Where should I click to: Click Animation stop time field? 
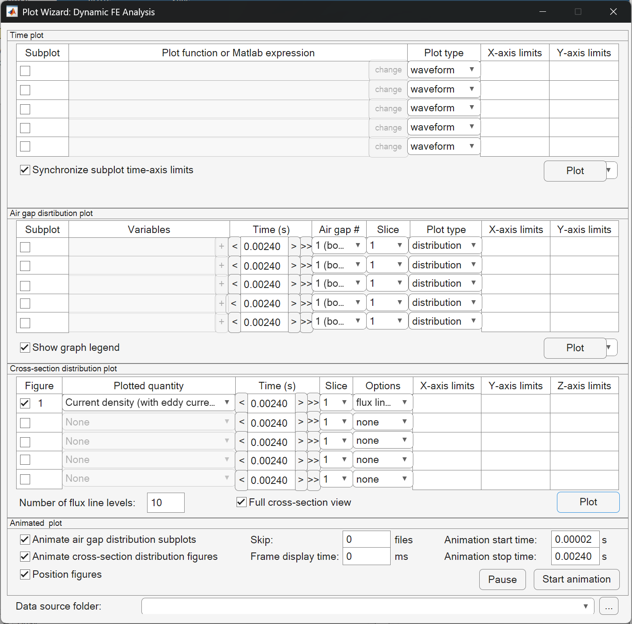(x=576, y=556)
